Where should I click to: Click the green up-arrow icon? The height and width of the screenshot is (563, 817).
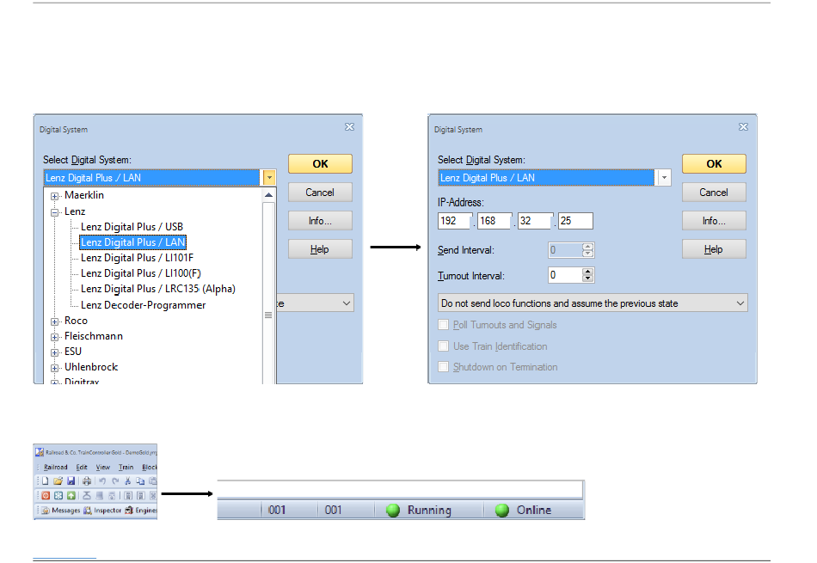click(71, 496)
